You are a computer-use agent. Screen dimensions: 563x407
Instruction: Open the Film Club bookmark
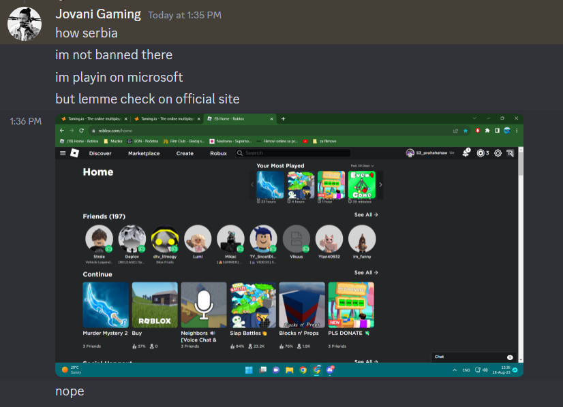click(x=184, y=142)
